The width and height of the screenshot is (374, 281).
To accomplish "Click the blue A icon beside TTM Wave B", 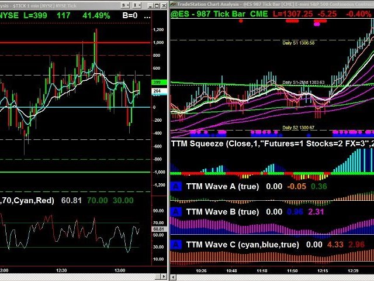I will click(176, 212).
